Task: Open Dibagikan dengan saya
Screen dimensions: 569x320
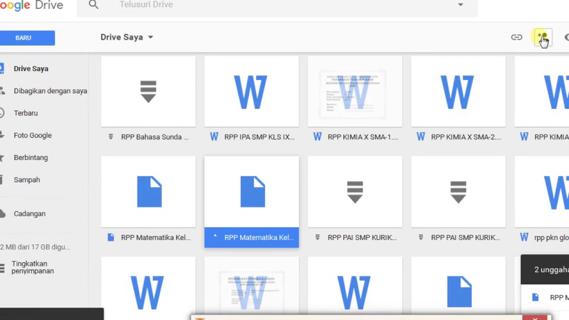Action: tap(50, 91)
